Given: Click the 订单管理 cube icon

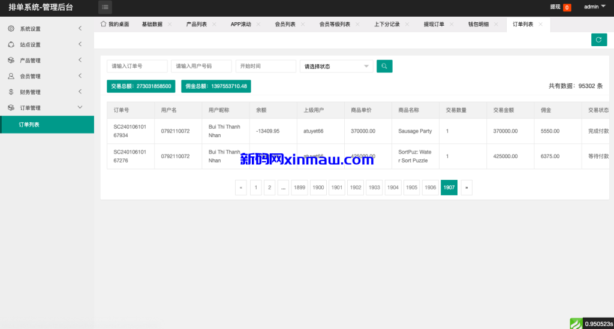Looking at the screenshot, I should coord(11,108).
